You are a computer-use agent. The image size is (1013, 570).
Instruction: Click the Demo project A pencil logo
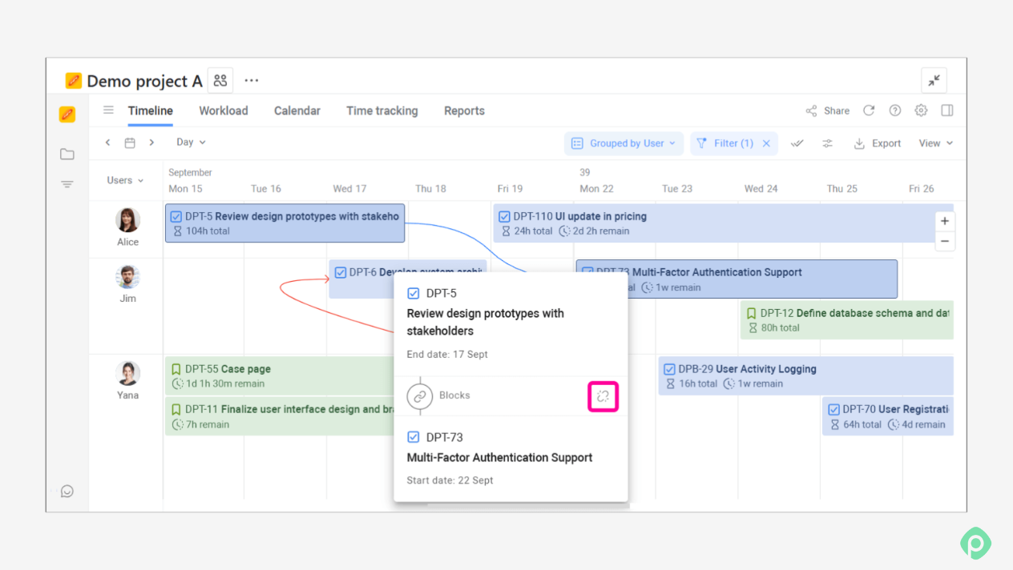74,81
